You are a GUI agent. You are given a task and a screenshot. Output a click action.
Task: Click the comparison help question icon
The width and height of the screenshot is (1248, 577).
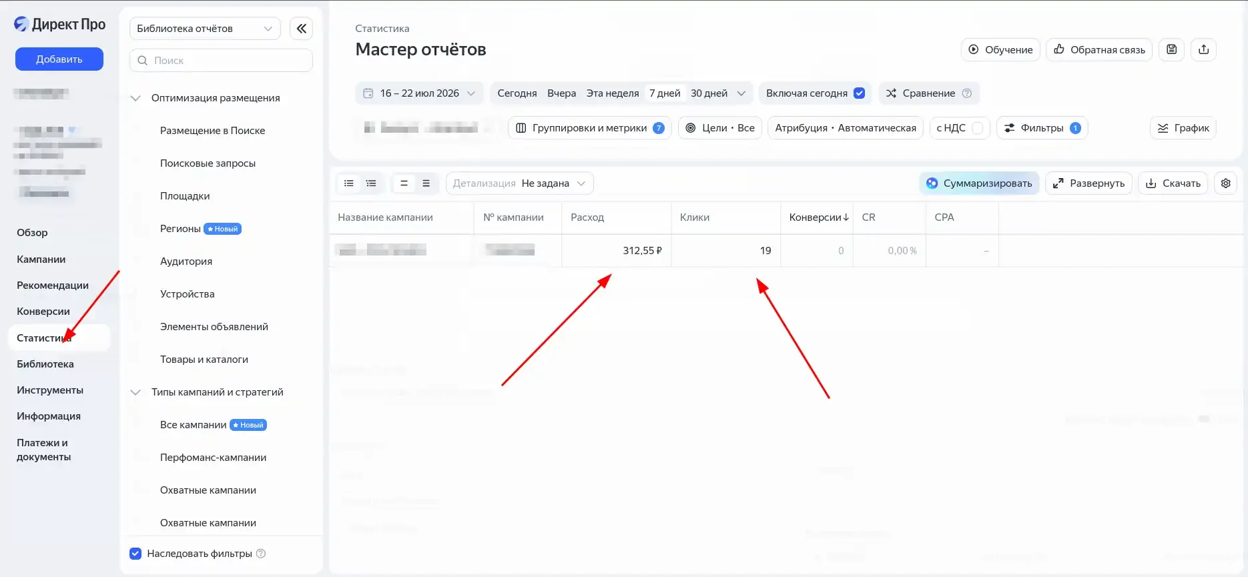[967, 93]
